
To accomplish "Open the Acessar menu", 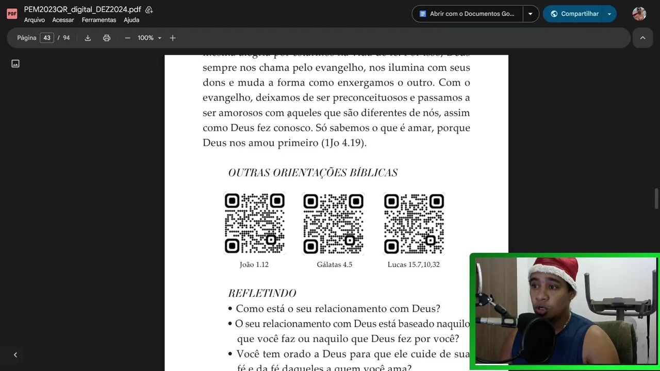I will tap(63, 20).
